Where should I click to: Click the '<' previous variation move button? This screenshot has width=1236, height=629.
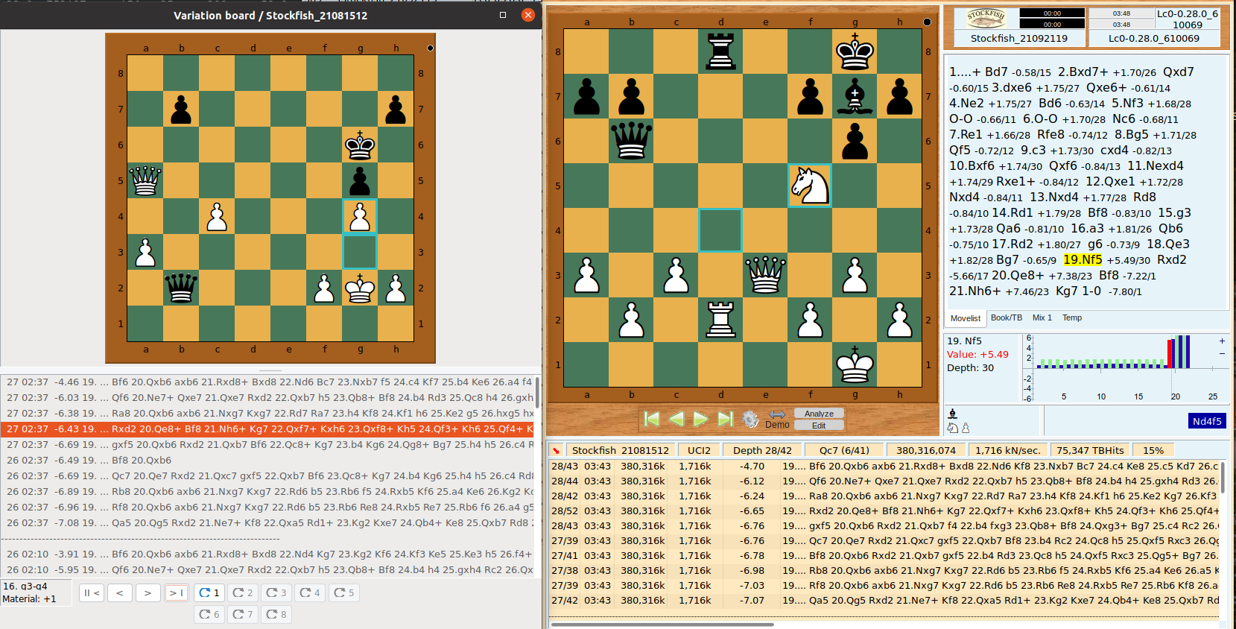click(x=120, y=593)
